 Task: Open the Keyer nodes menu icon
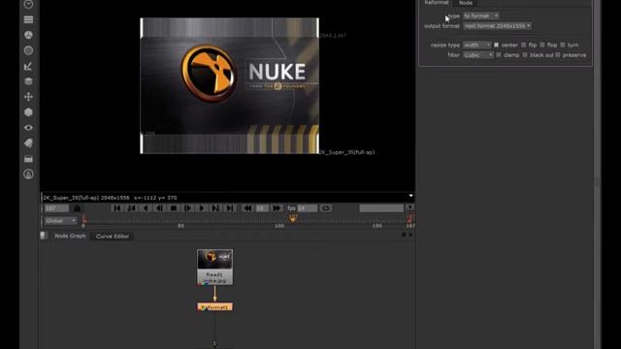(28, 66)
